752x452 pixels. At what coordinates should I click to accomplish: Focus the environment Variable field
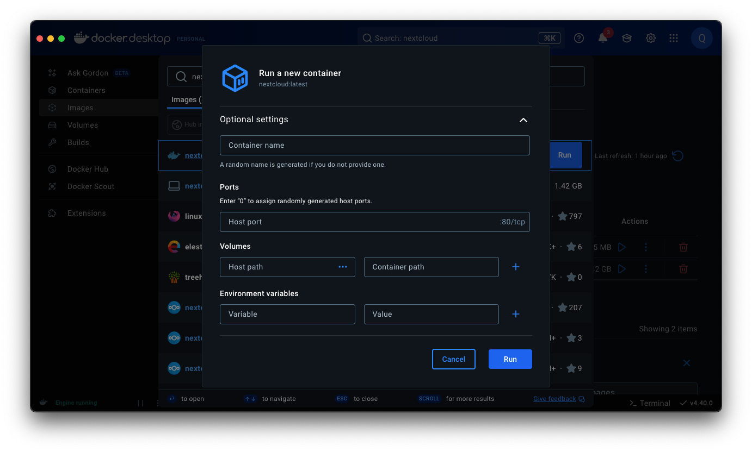click(287, 314)
